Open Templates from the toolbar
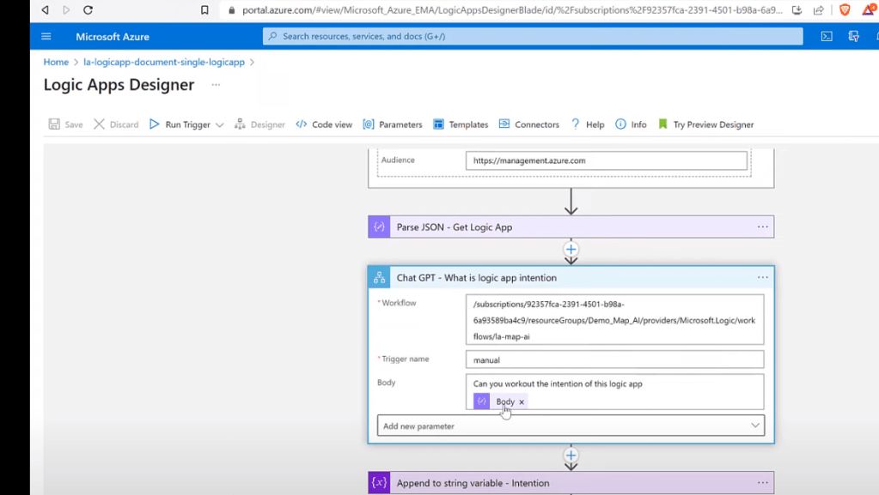Image resolution: width=879 pixels, height=495 pixels. [461, 124]
